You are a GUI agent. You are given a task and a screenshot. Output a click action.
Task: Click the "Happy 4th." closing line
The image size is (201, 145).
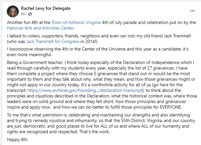(18, 139)
